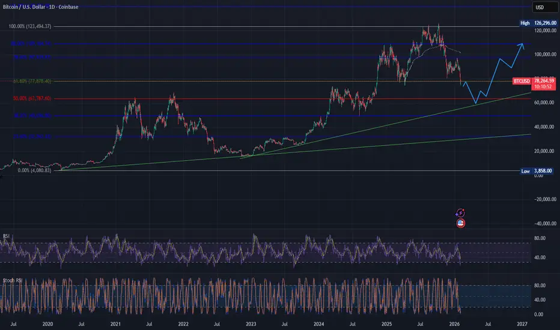Click the 10:10:52 countdown timer label
560x330 pixels.
coord(543,86)
